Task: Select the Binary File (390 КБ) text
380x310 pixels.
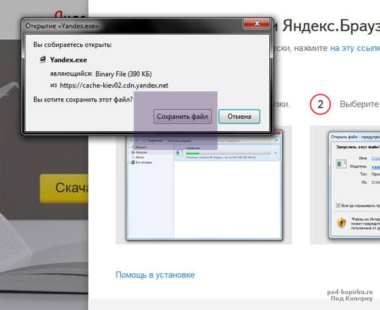Action: [123, 74]
